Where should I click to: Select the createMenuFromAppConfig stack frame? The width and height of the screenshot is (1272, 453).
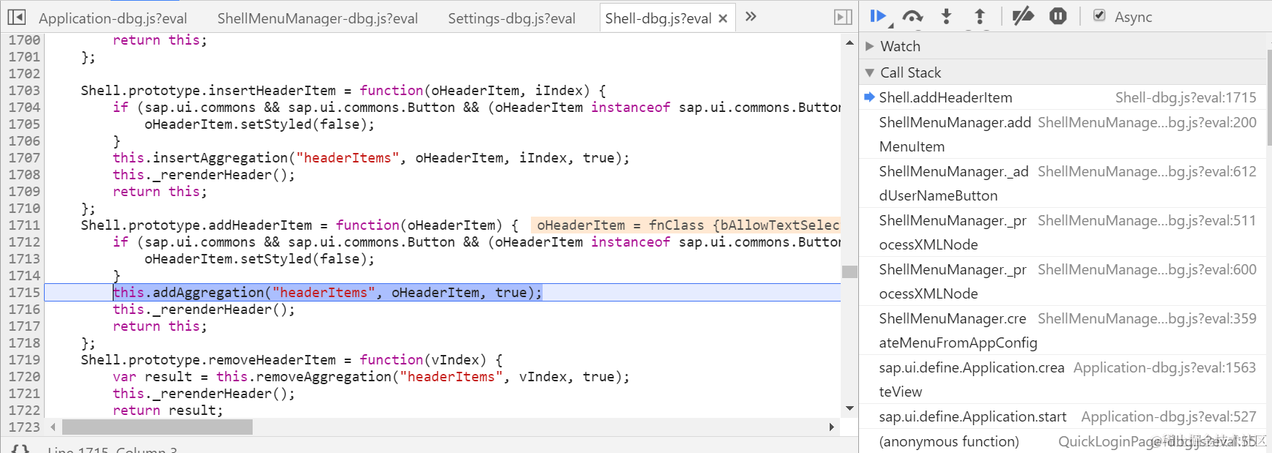[1063, 331]
